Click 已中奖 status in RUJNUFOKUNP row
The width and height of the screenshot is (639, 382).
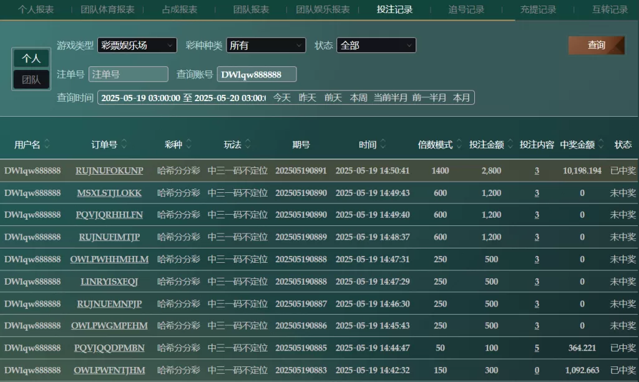pyautogui.click(x=623, y=171)
